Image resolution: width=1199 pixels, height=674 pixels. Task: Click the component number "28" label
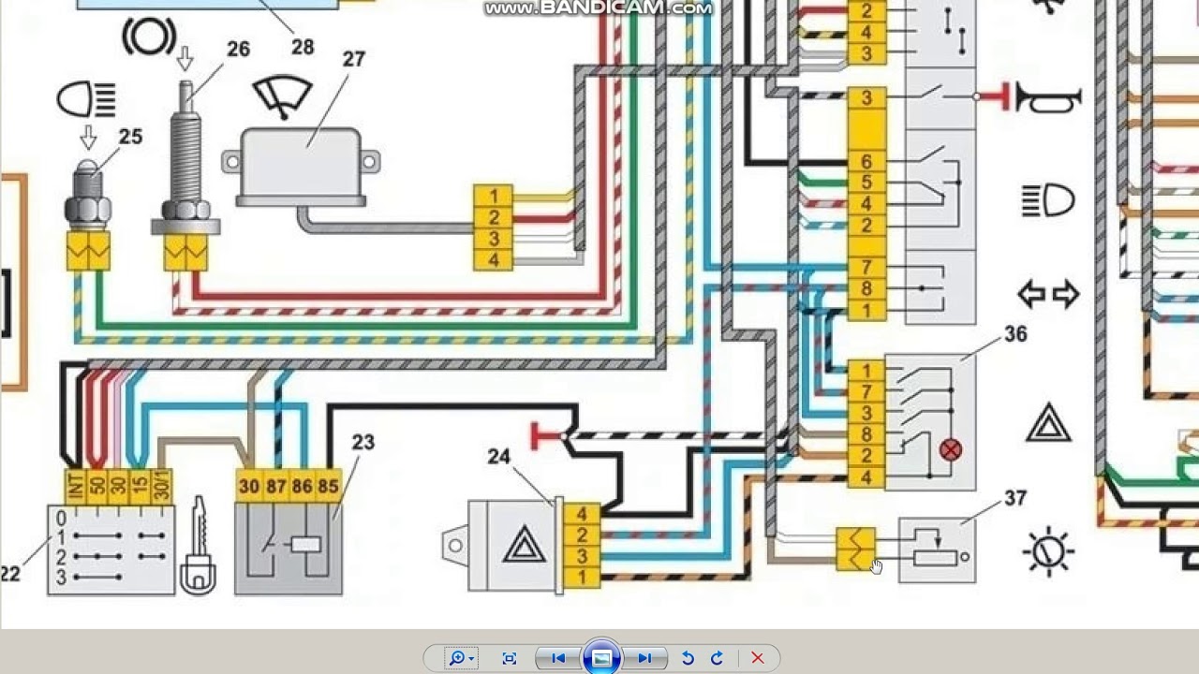302,47
